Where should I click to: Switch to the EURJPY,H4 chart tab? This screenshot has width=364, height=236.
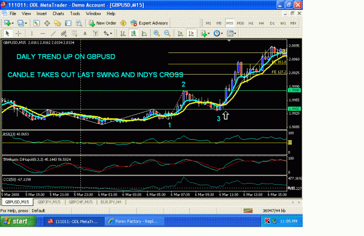[x=111, y=202]
